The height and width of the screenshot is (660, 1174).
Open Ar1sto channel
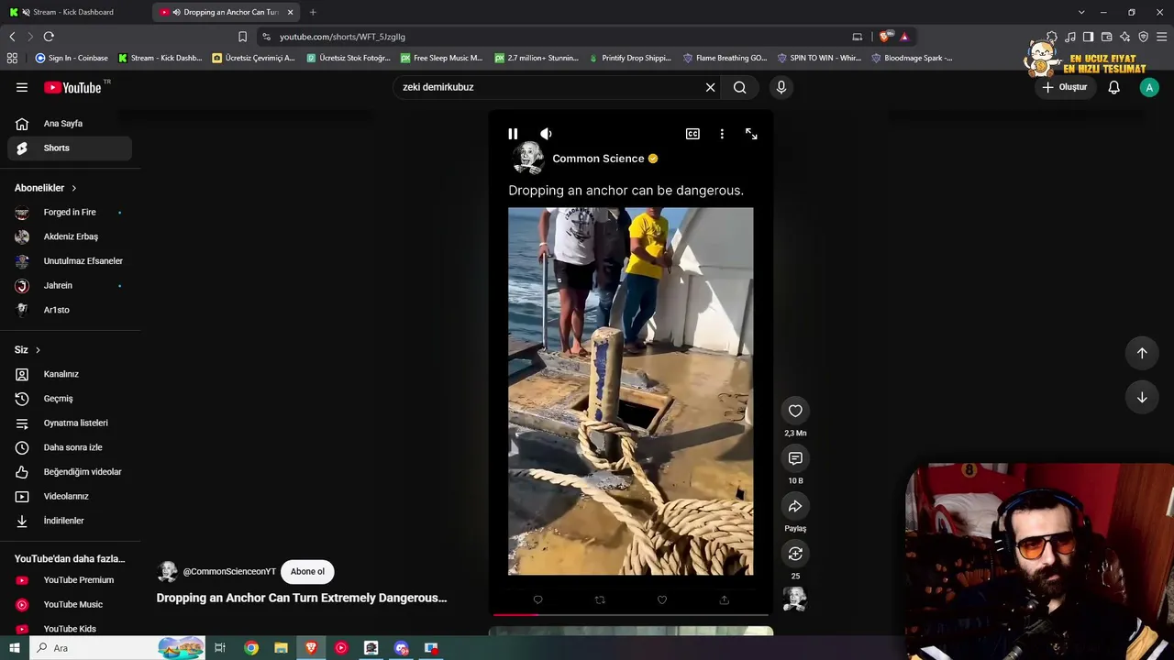pos(70,310)
